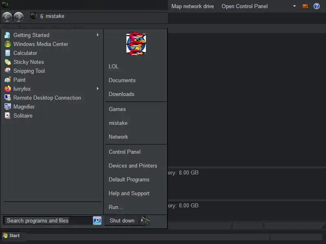Click the Start button on taskbar
The image size is (326, 244).
(11, 236)
